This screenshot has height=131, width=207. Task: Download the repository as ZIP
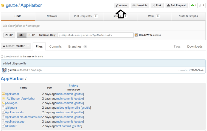pyautogui.click(x=9, y=35)
